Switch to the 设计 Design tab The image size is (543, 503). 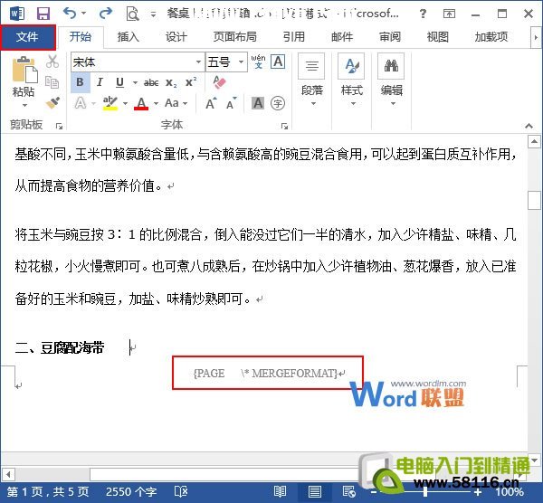point(176,37)
